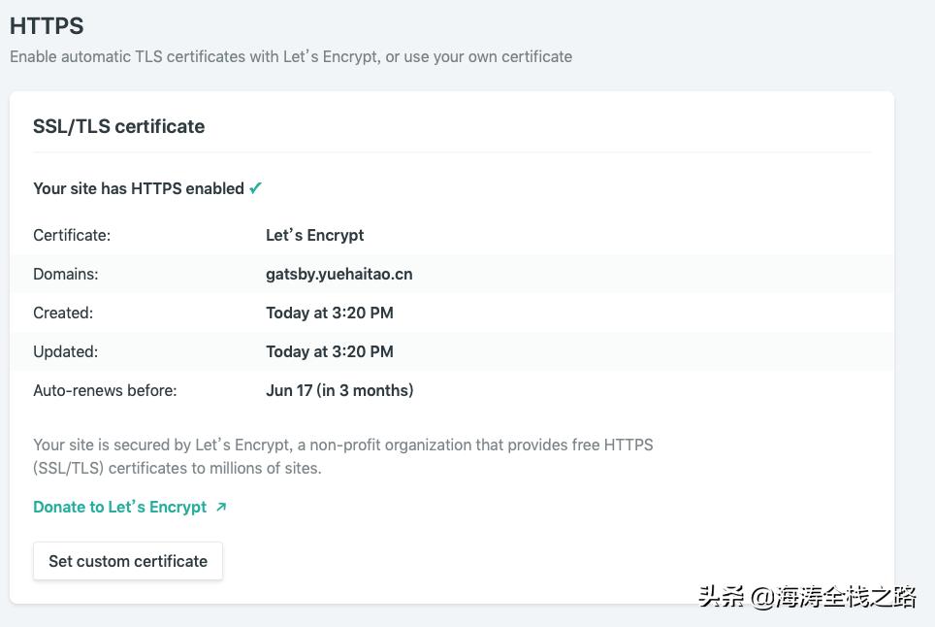Open the Donate to Let's Encrypt link
The height and width of the screenshot is (627, 935).
118,506
